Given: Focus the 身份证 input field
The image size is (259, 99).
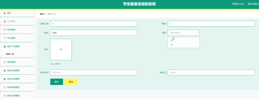Looking at the screenshot, I should [211, 72].
